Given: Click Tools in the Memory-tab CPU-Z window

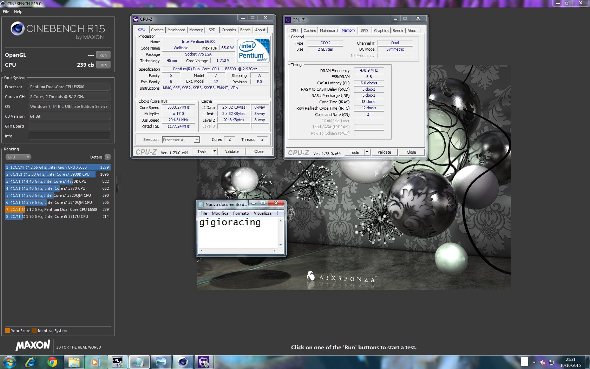Looking at the screenshot, I should click(354, 152).
